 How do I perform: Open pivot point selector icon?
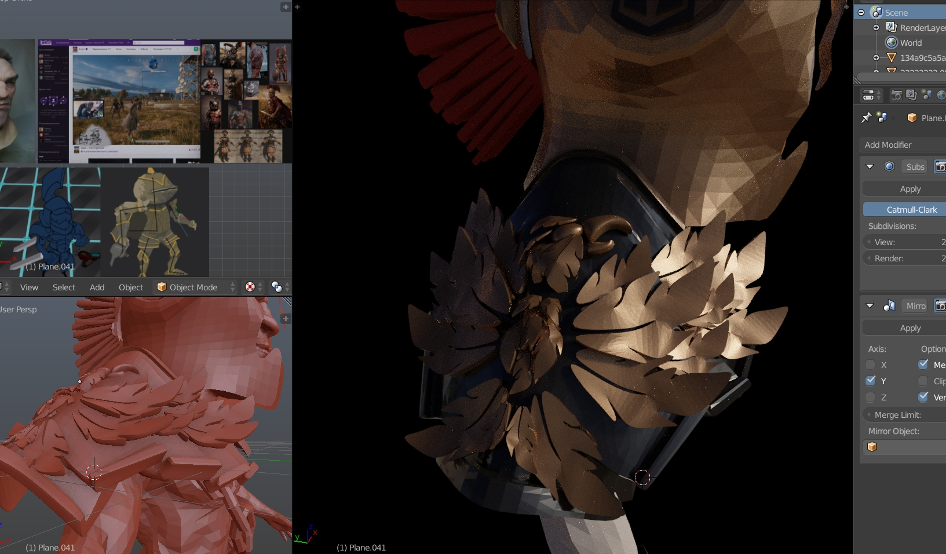tap(277, 287)
